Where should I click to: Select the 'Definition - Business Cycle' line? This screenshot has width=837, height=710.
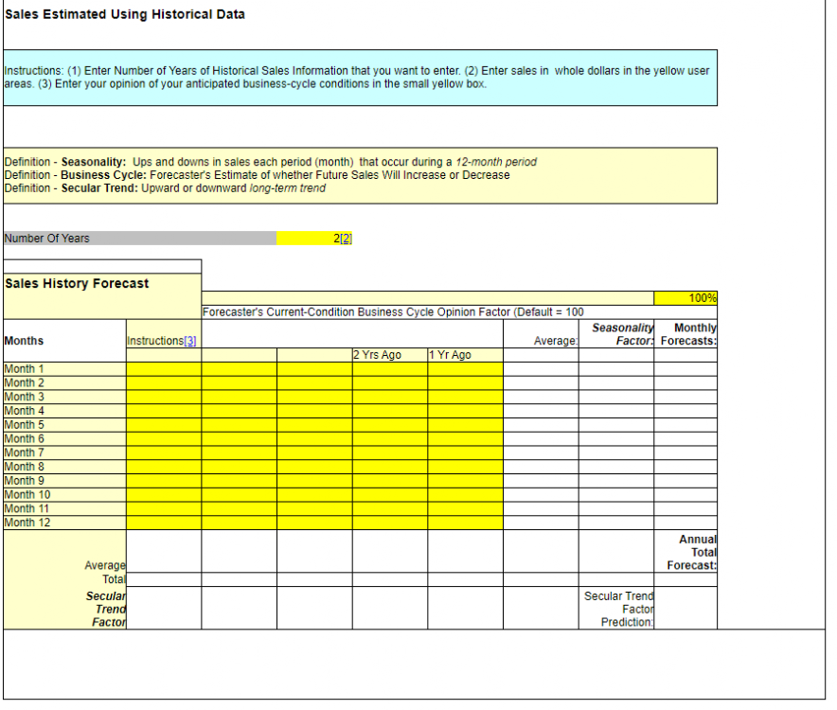coord(257,175)
